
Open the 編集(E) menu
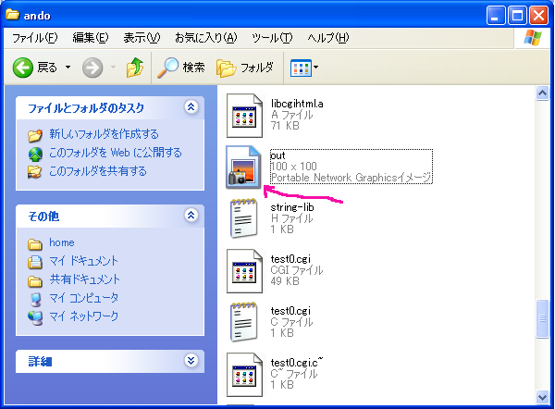91,38
